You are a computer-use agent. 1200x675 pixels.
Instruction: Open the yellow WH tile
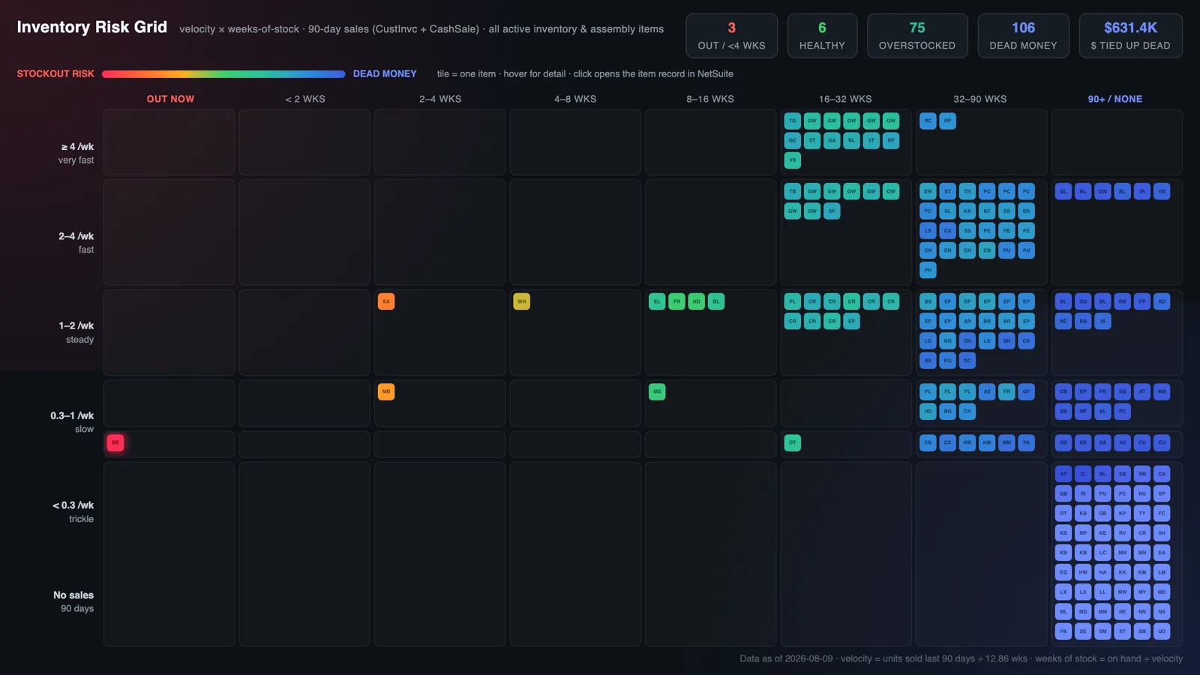point(521,301)
